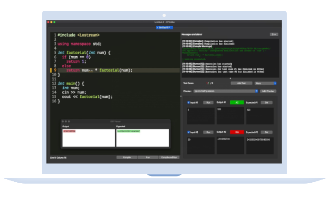Image resolution: width=329 pixels, height=197 pixels.
Task: Click inside the Expected #1 text field
Action: click(x=260, y=116)
